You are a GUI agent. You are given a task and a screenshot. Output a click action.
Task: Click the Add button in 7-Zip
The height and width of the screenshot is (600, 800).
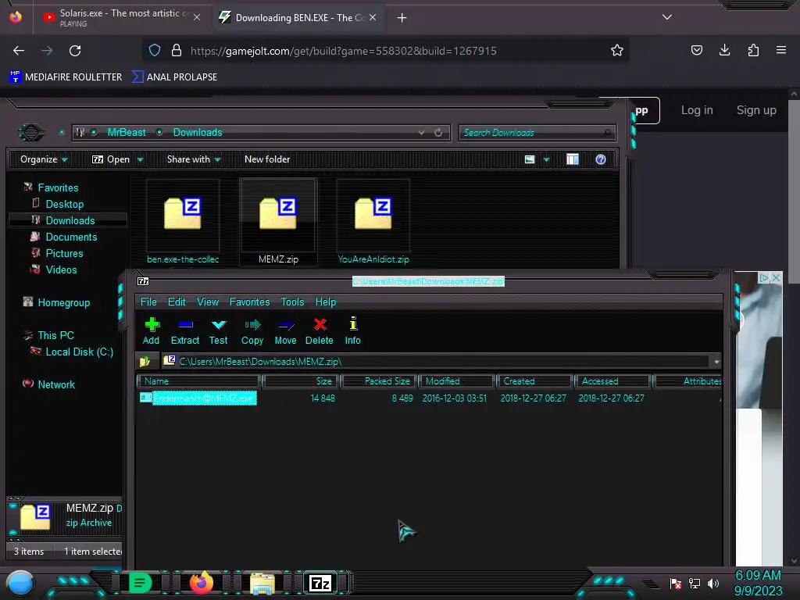[152, 331]
